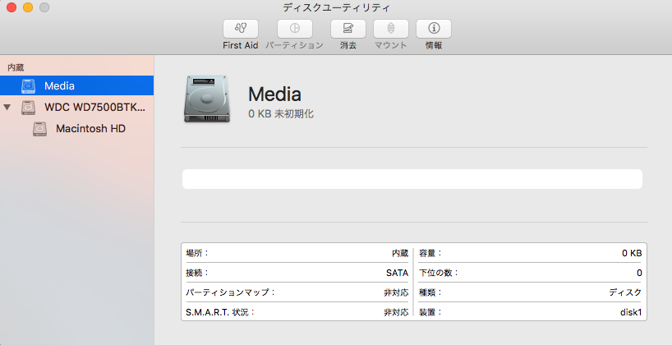The height and width of the screenshot is (345, 672).
Task: Click the マウント mount toolbar icon
Action: tap(390, 28)
